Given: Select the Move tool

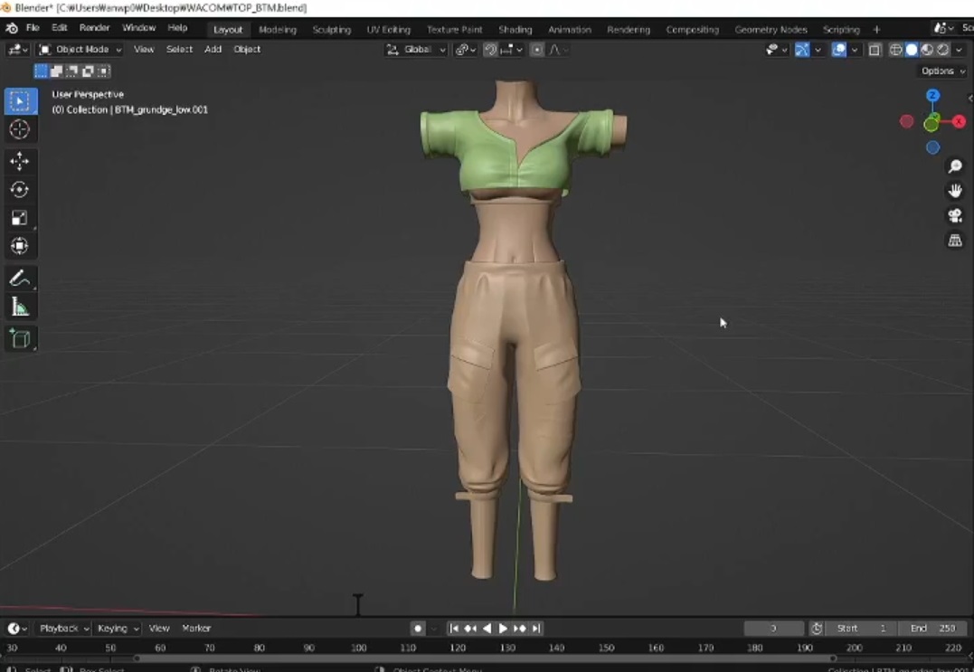Looking at the screenshot, I should 20,162.
